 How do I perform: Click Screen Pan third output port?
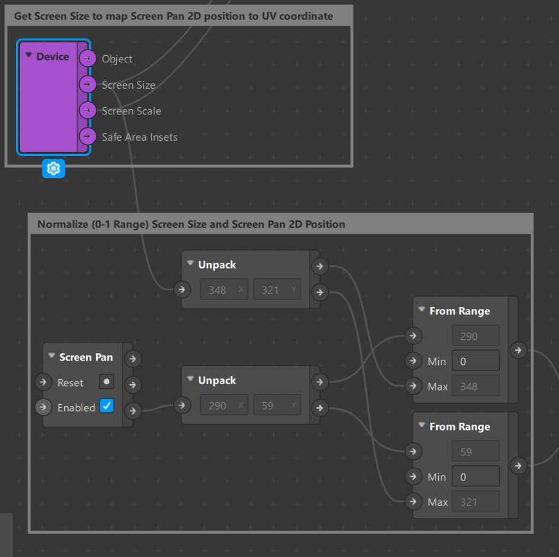coord(132,411)
